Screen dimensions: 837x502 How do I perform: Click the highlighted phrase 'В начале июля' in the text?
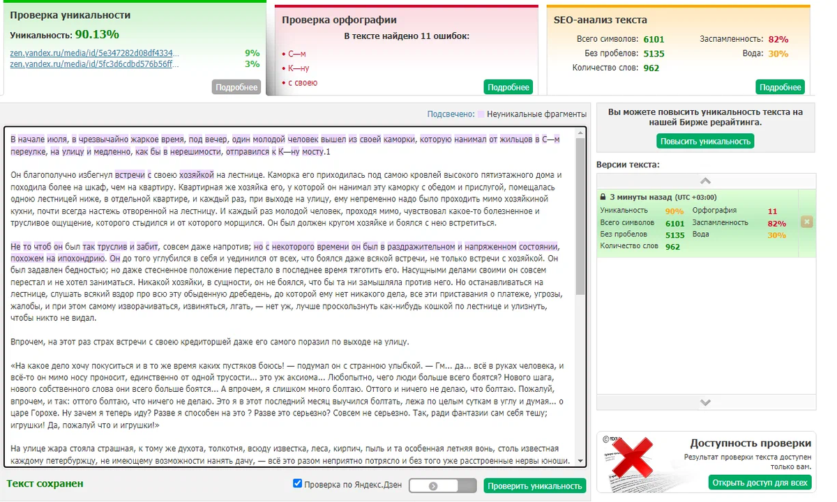40,139
